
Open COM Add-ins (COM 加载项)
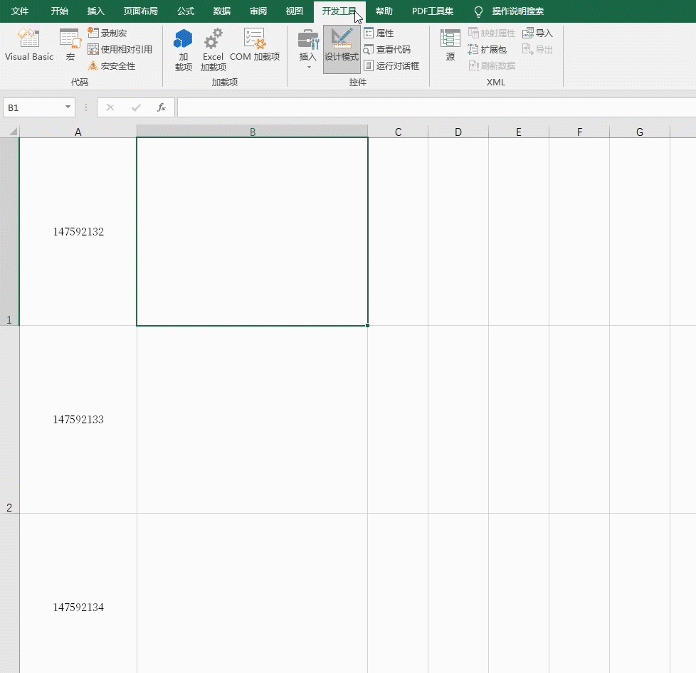tap(255, 44)
